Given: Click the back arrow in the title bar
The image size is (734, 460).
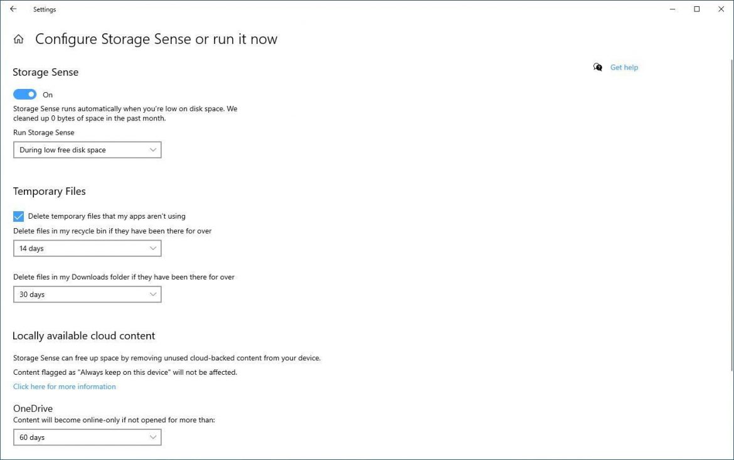Looking at the screenshot, I should click(x=14, y=9).
